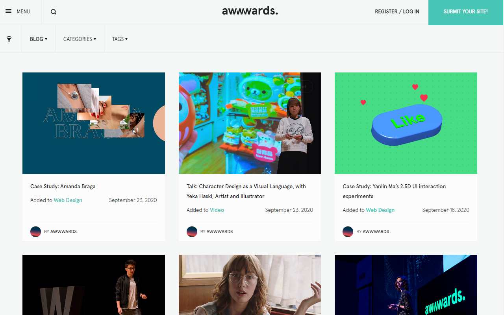504x315 pixels.
Task: Click the filter funnel icon
Action: (9, 39)
